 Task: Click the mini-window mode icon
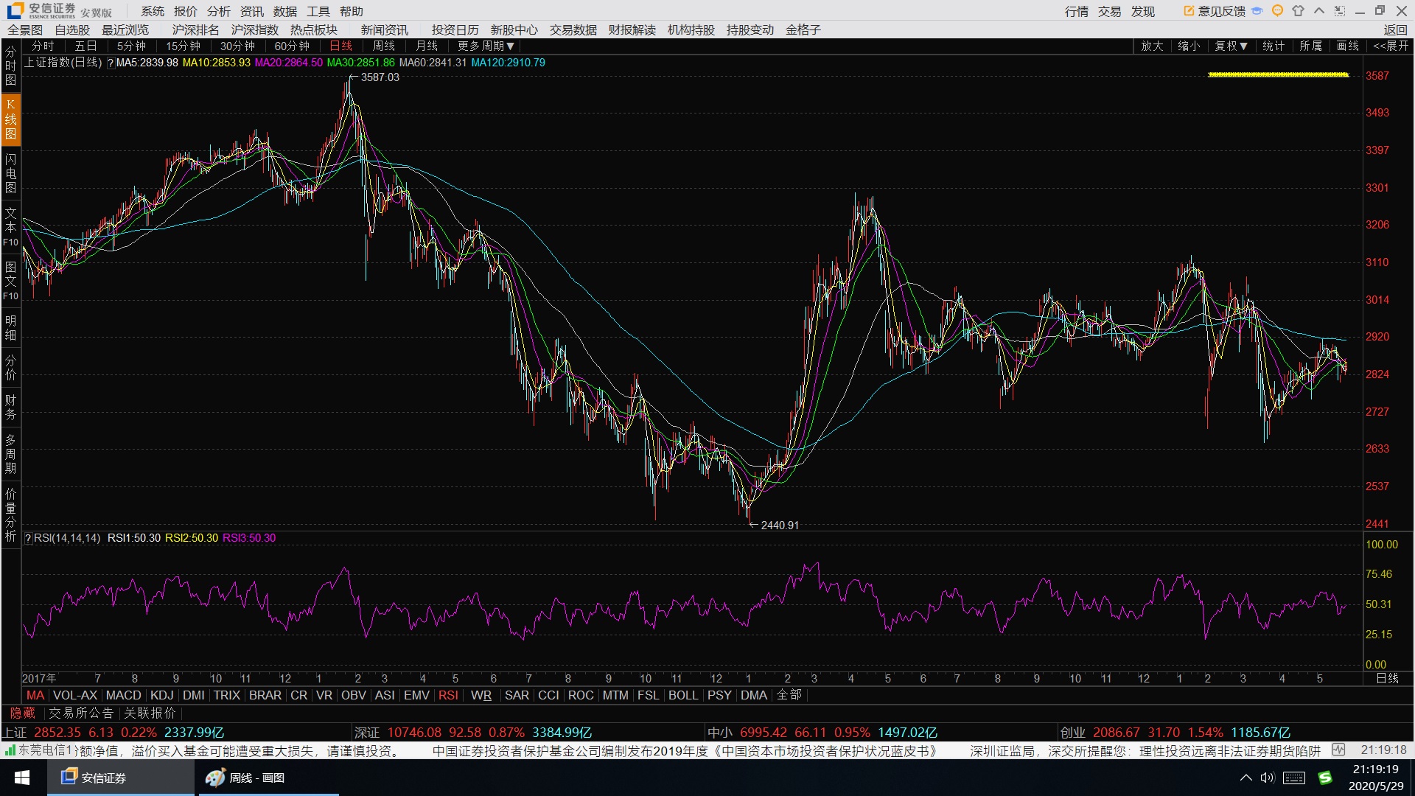tap(1340, 11)
